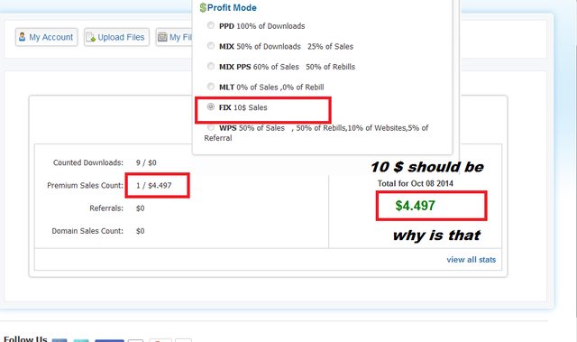577x342 pixels.
Task: Select the FIX 10$ Sales radio button
Action: (211, 106)
